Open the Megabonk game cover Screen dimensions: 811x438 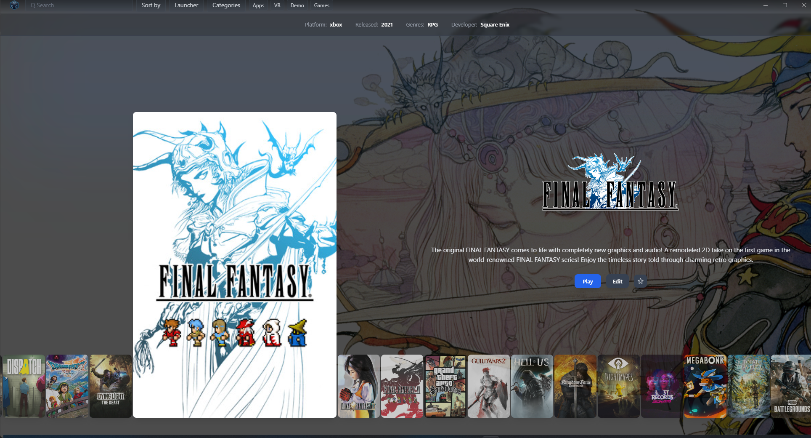click(x=705, y=386)
